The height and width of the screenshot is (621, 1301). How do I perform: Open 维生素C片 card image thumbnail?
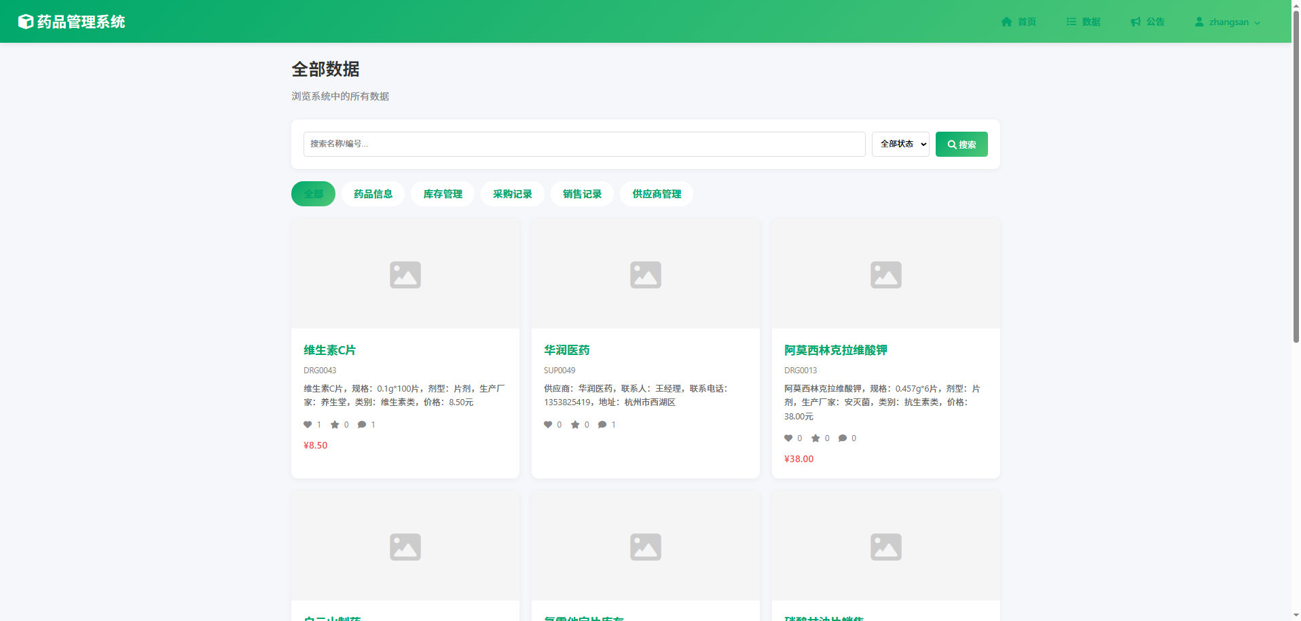(x=405, y=274)
